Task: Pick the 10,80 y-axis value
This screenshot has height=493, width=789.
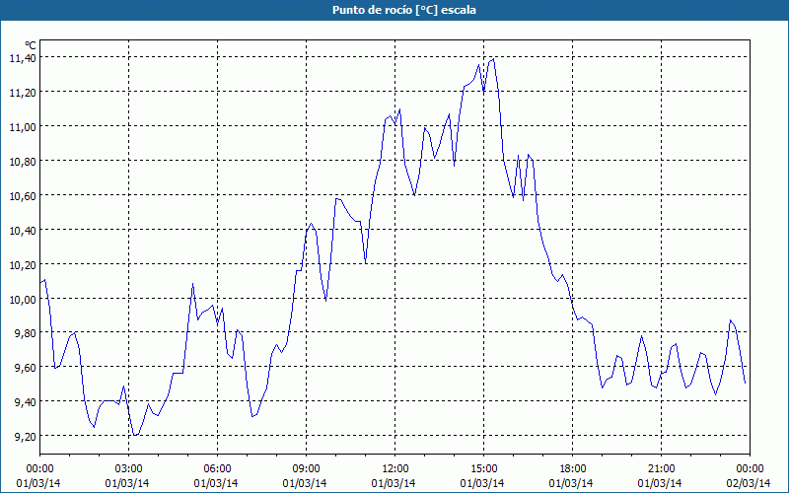Action: click(23, 161)
